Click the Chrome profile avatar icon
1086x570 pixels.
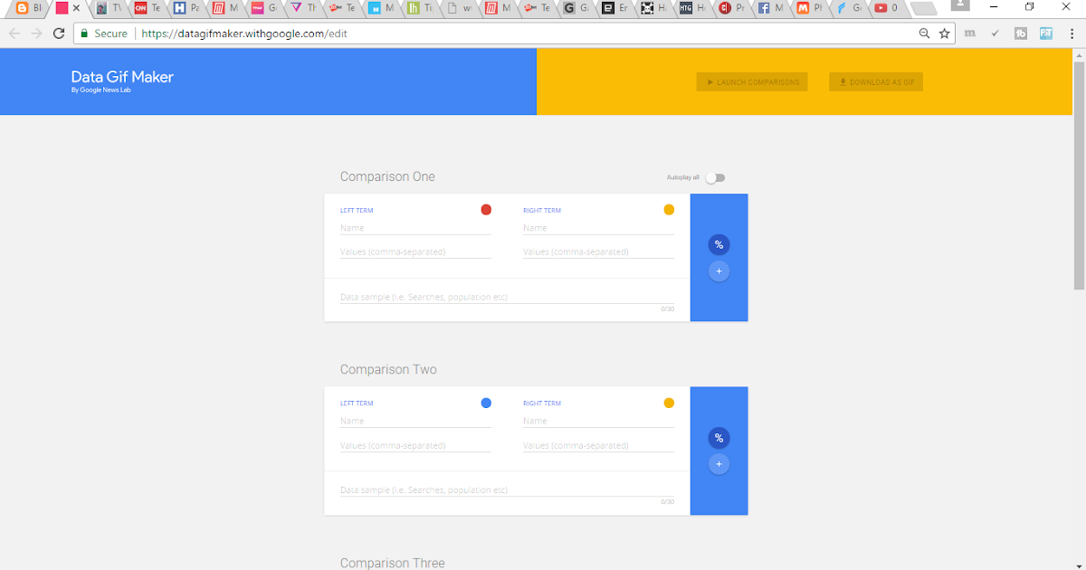(960, 5)
